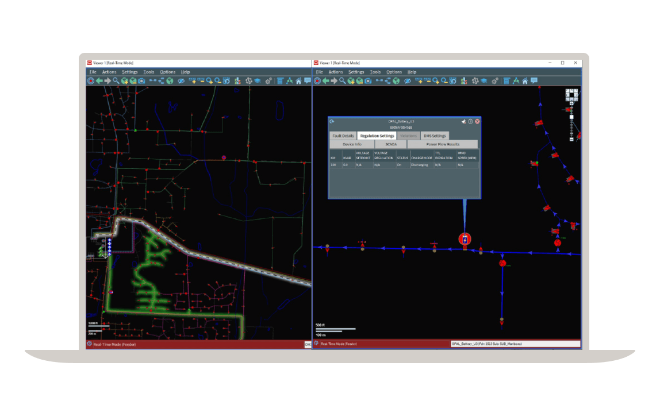Select the Regulation Settings tab
660x416 pixels.
[377, 136]
